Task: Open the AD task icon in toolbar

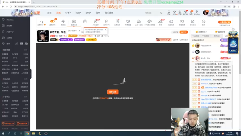Action: click(x=74, y=21)
